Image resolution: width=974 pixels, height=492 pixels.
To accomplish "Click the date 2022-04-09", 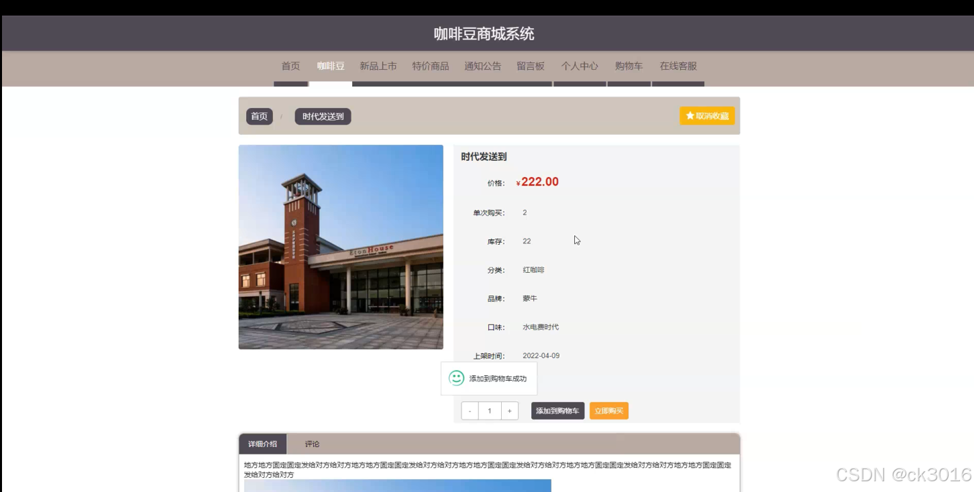I will (x=541, y=356).
